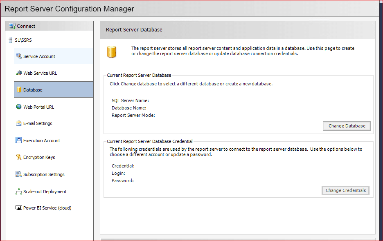The width and height of the screenshot is (383, 241).
Task: Click the Connect button label
Action: click(x=26, y=26)
